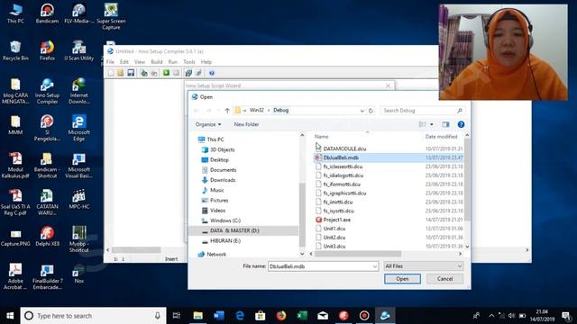Expand File name combo box arrow
This screenshot has width=577, height=324.
[374, 266]
